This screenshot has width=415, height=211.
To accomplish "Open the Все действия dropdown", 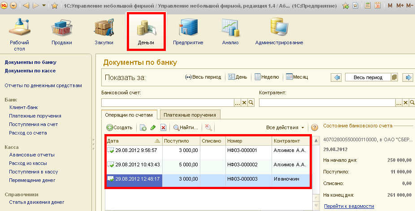I will tap(285, 127).
